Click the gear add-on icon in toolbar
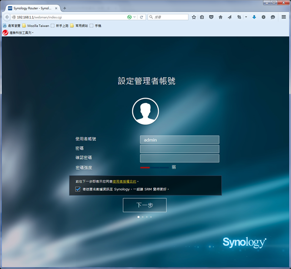 (x=263, y=17)
